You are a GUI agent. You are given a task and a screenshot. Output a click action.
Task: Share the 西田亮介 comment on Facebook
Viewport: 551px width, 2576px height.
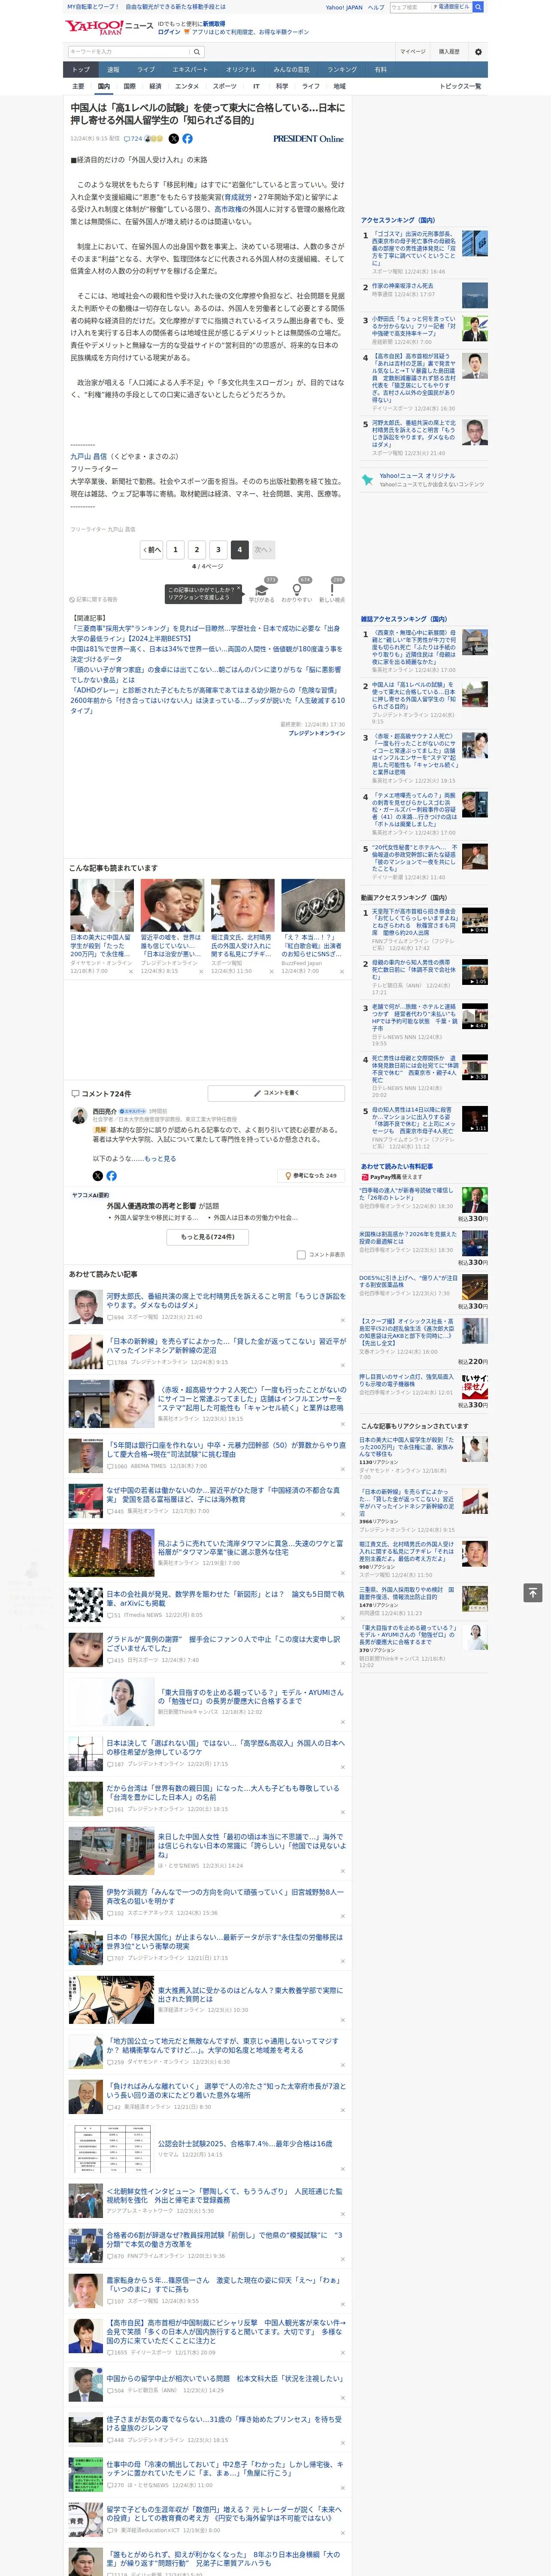tap(111, 1176)
